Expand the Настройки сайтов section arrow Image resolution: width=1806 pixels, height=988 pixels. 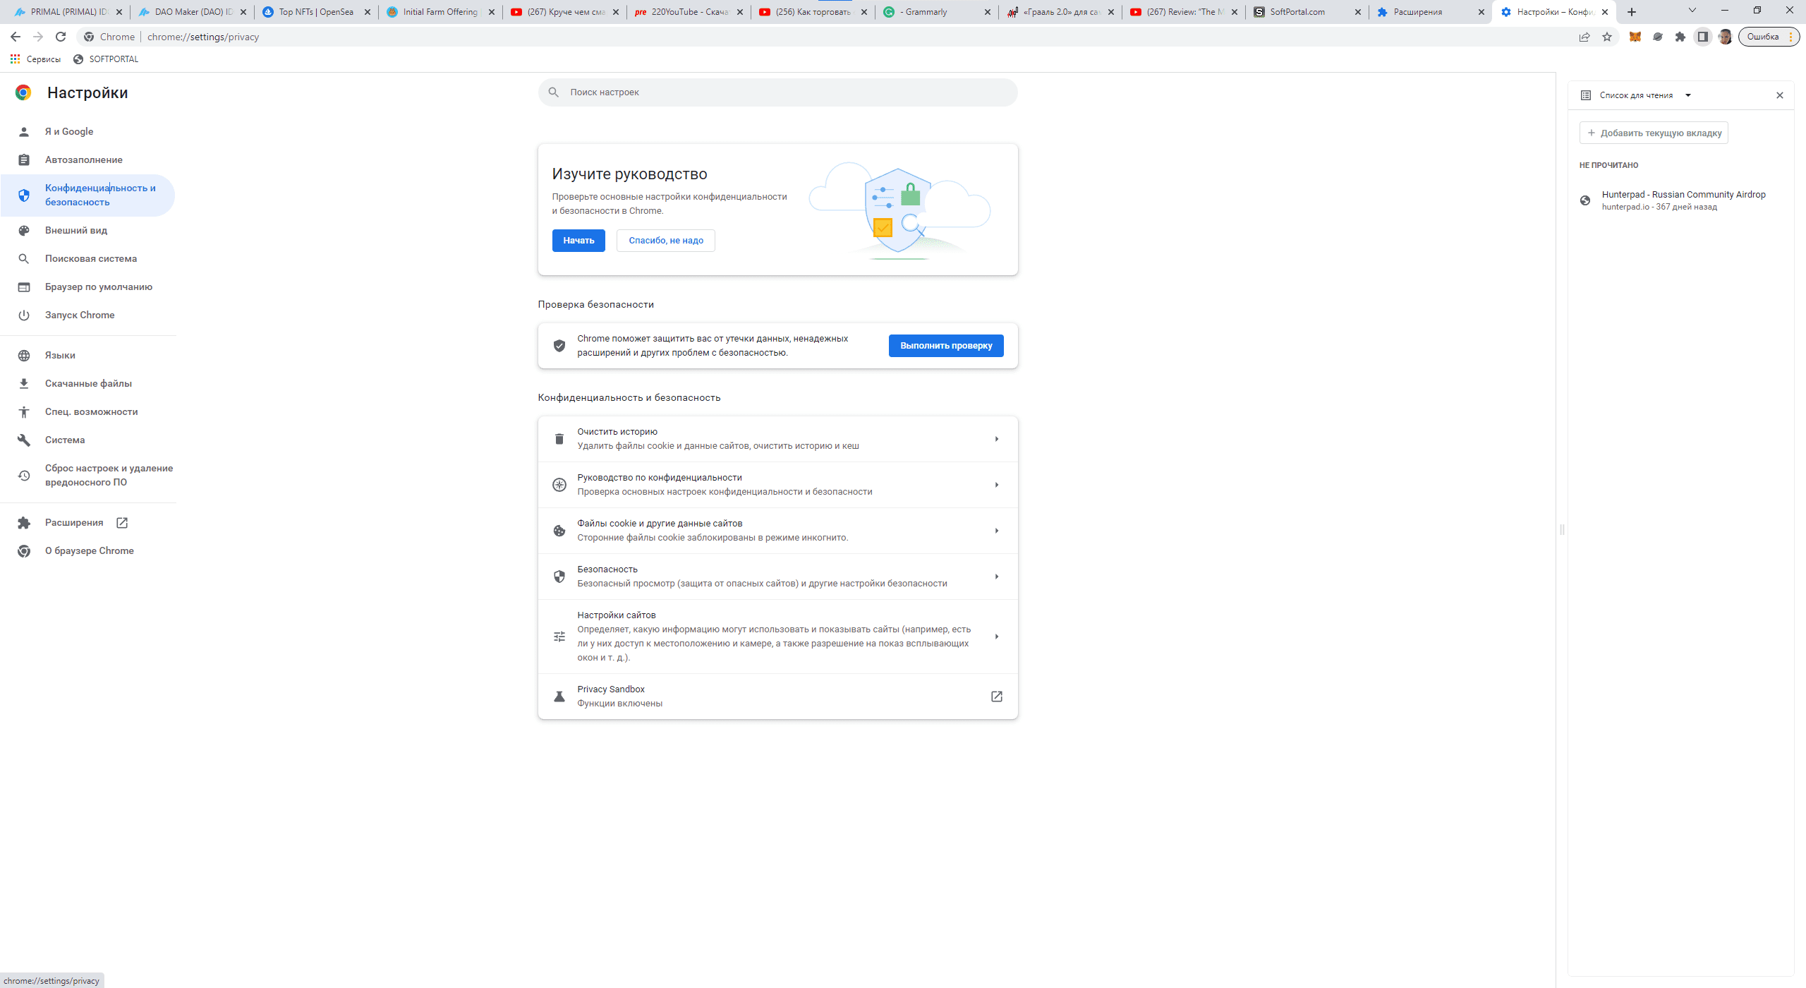(996, 637)
